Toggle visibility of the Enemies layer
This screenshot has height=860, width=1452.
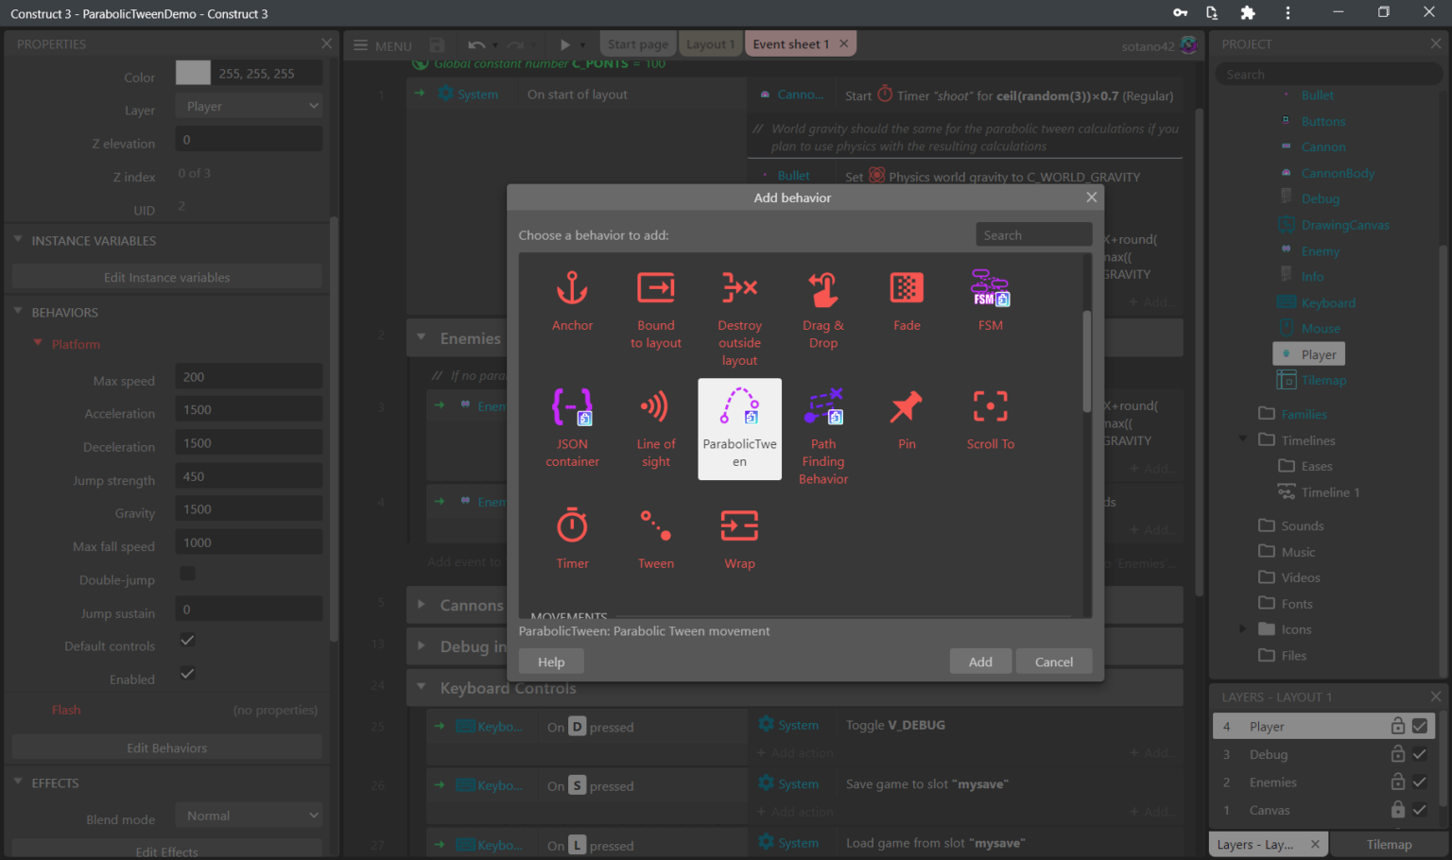point(1419,782)
